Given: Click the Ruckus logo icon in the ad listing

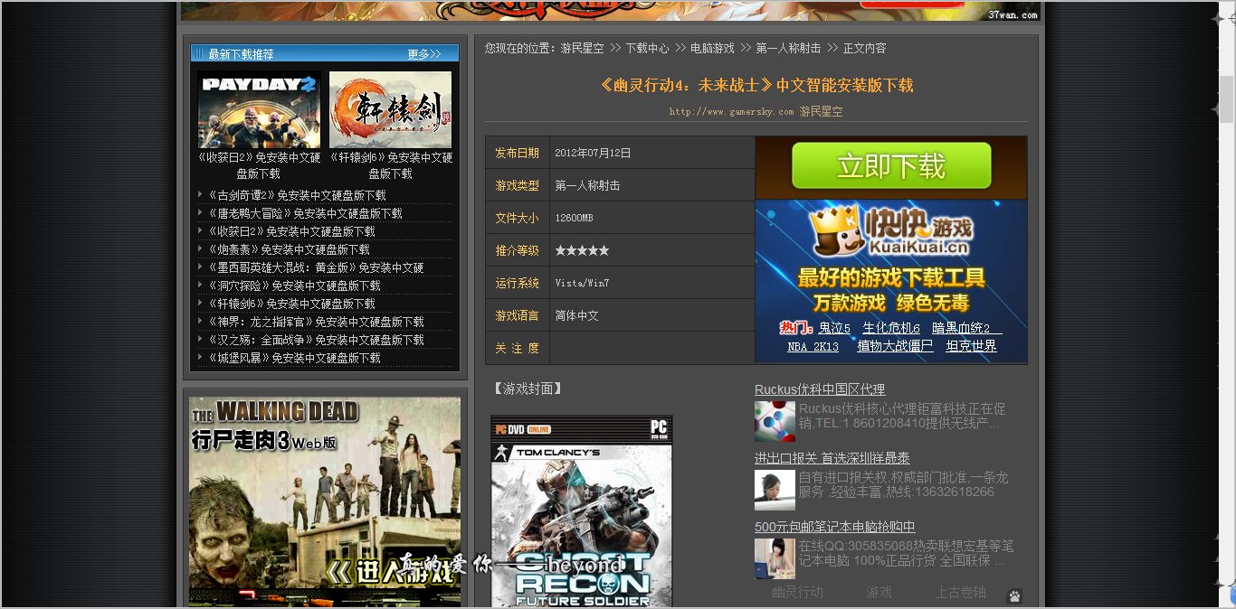Looking at the screenshot, I should [775, 421].
